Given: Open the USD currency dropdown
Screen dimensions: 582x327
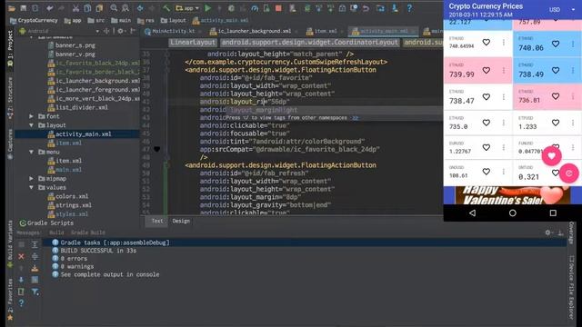Looking at the screenshot, I should tap(562, 10).
